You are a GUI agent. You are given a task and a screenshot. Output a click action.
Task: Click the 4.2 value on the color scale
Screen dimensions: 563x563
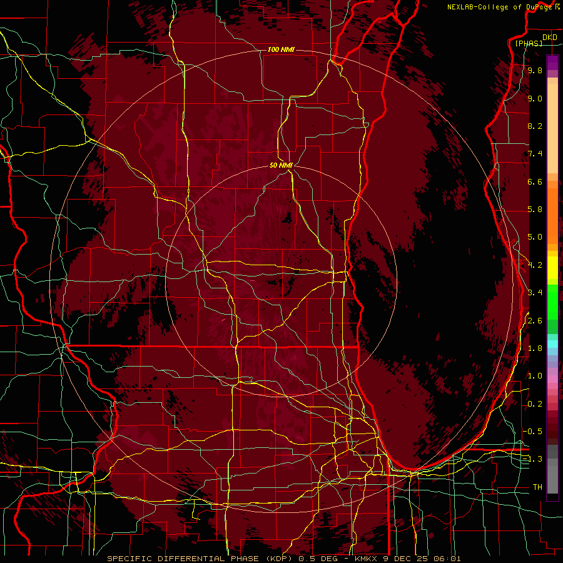point(535,265)
